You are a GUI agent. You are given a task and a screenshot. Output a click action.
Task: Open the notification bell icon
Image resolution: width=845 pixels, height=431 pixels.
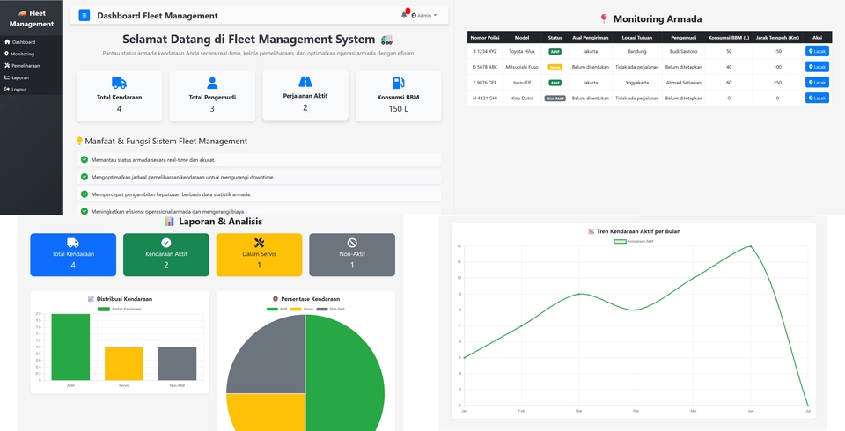404,15
